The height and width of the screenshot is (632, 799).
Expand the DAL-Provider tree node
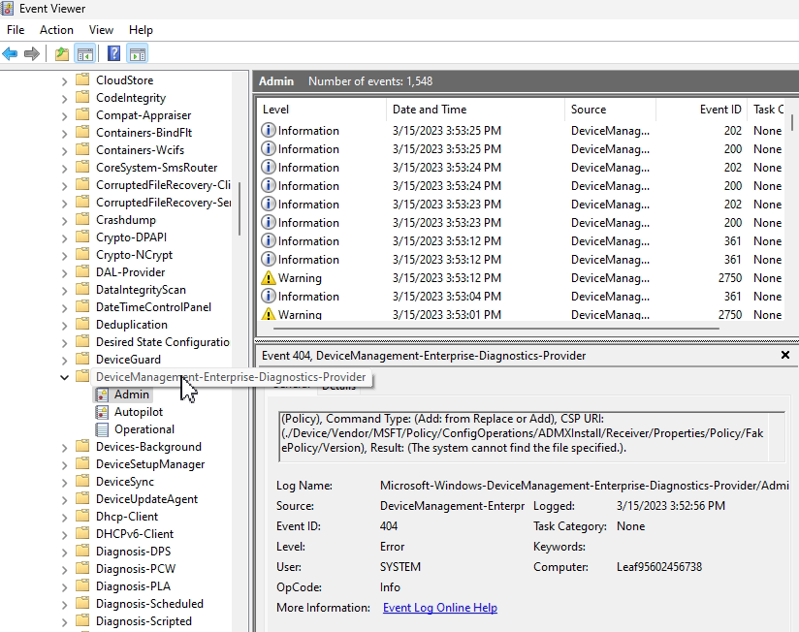(x=64, y=272)
